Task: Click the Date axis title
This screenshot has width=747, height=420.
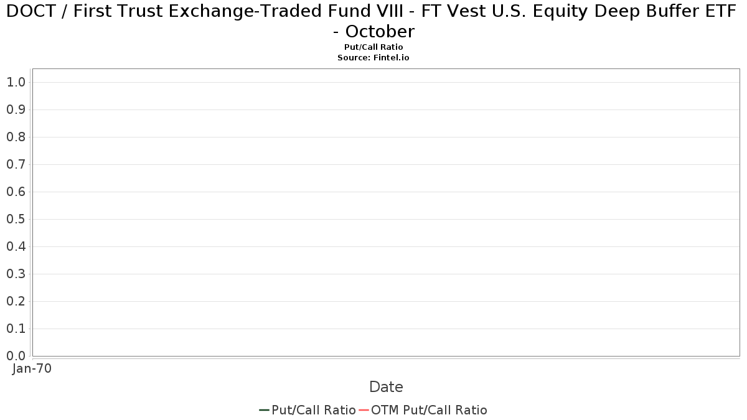Action: pos(386,387)
